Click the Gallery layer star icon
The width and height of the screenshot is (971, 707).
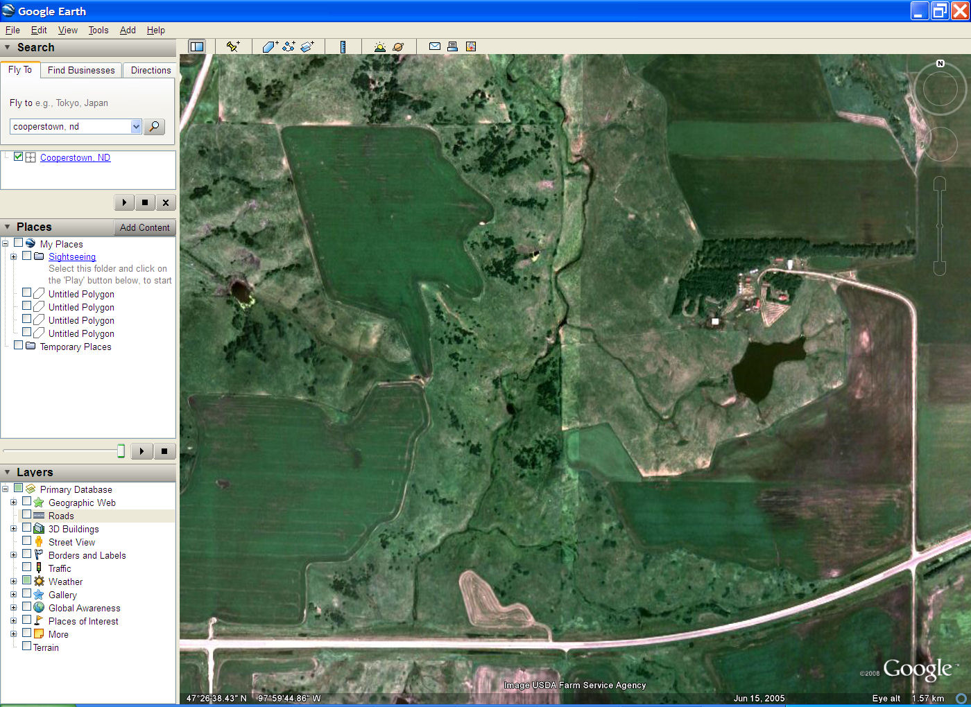39,594
